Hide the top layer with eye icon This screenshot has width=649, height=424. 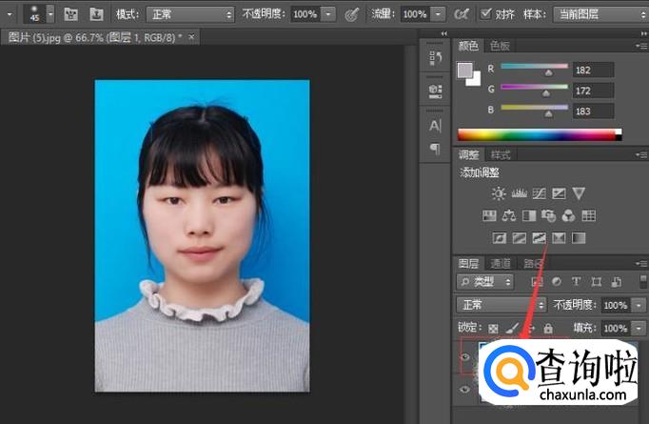tap(465, 358)
